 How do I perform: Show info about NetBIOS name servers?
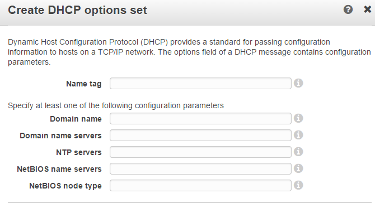(298, 168)
